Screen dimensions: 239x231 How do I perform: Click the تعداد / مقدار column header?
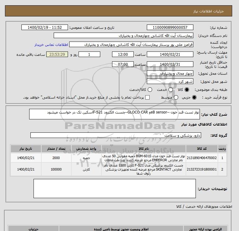[56, 149]
